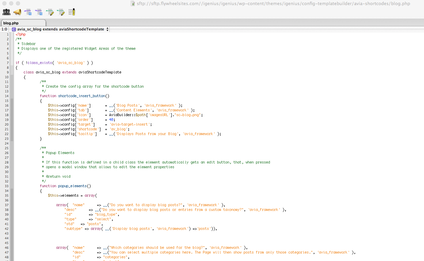Image resolution: width=424 pixels, height=261 pixels.
Task: Click the "sc-blog.png" string on line 18
Action: (x=187, y=115)
